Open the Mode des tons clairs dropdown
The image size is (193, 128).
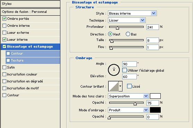128,96
